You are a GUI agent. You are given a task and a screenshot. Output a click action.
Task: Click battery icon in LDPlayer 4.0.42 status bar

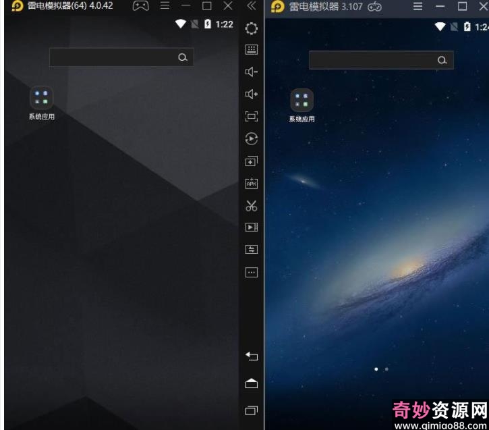[x=207, y=24]
